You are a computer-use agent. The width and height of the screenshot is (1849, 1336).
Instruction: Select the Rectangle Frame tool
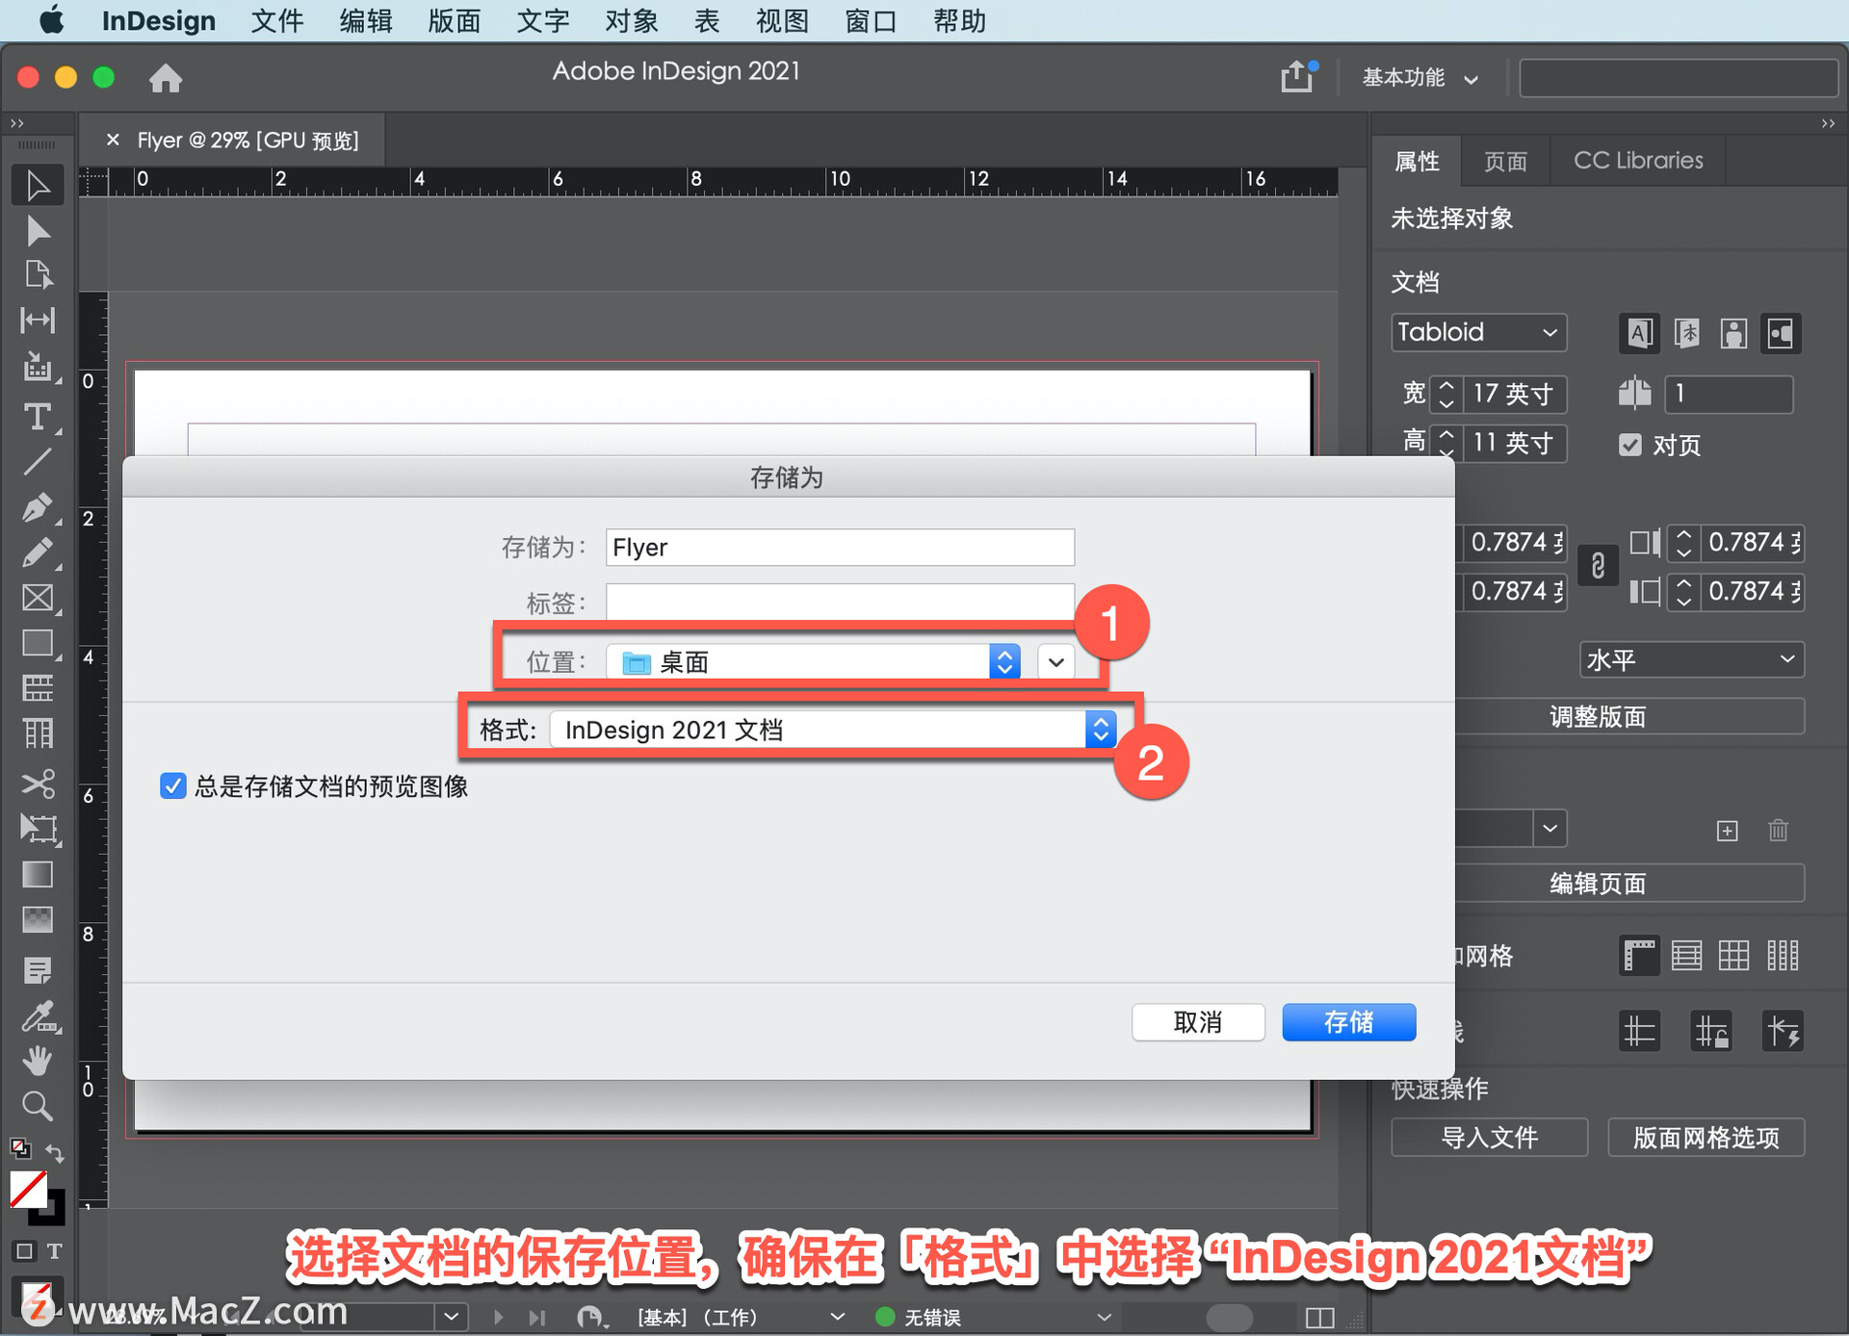pyautogui.click(x=37, y=598)
